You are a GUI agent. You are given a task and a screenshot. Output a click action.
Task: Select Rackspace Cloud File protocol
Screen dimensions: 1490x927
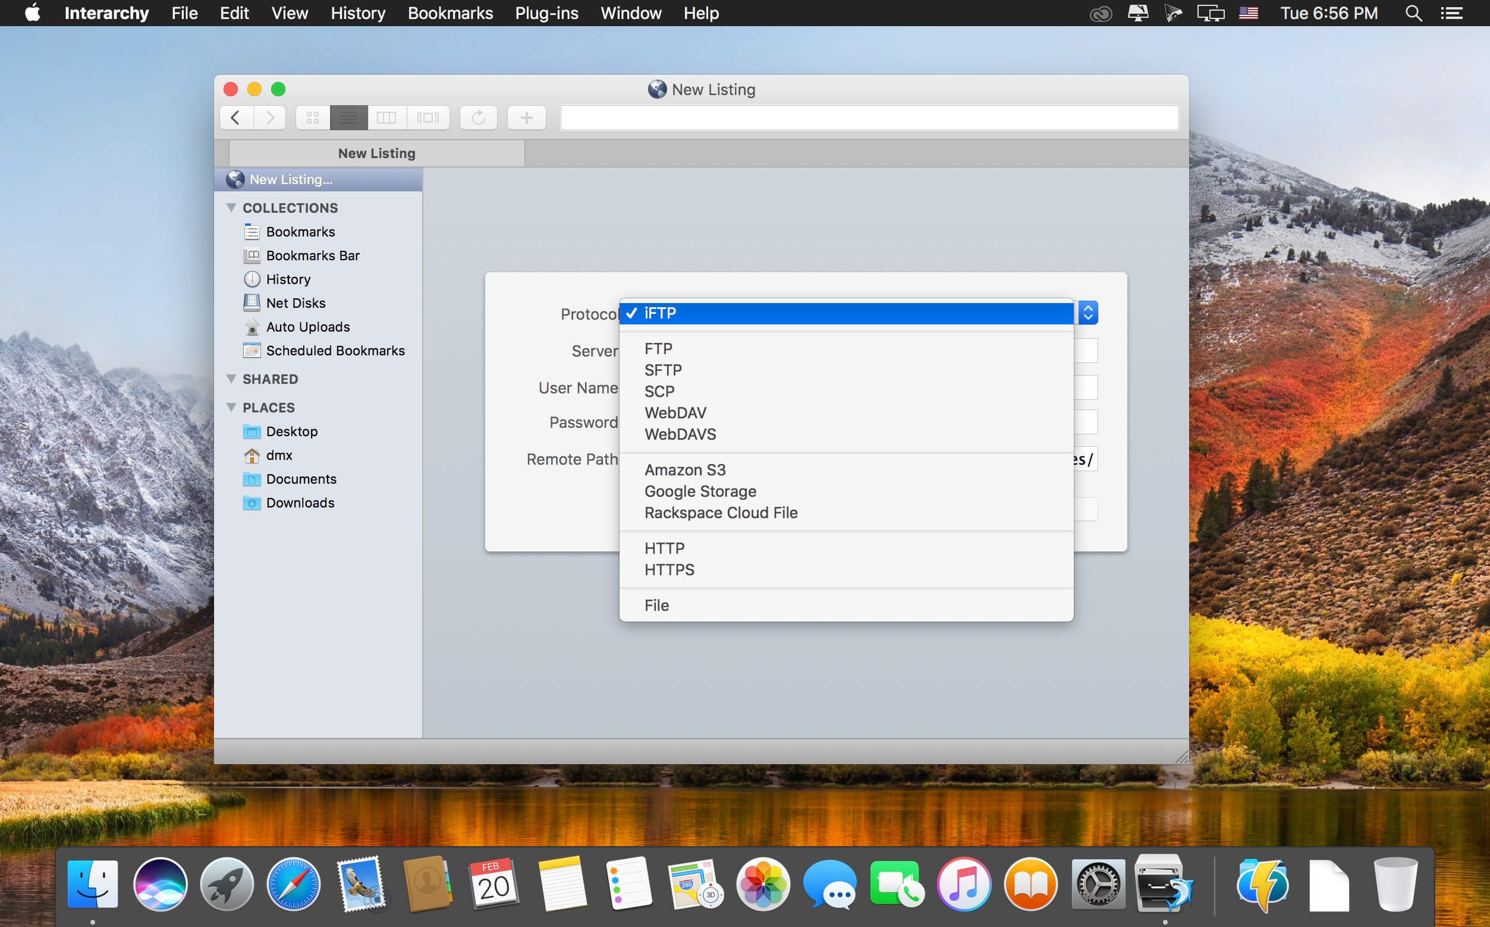point(846,513)
